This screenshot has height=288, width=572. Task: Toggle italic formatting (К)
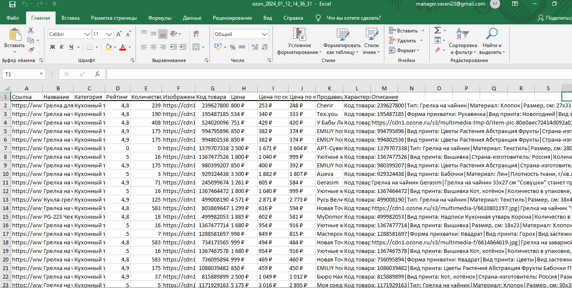pos(62,47)
